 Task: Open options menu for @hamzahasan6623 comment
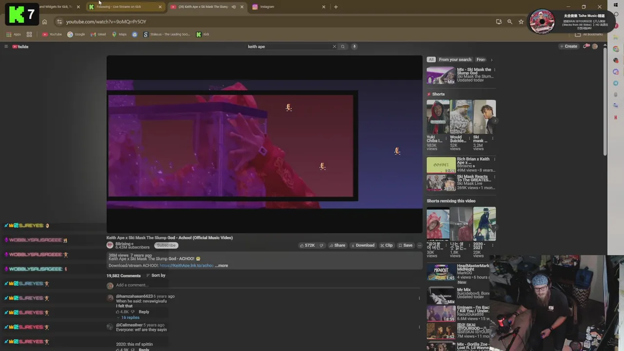coord(419,298)
